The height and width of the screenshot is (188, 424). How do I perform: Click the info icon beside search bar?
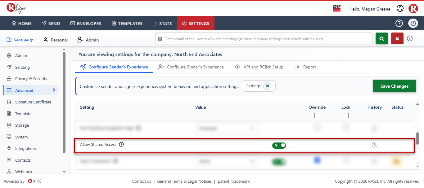pyautogui.click(x=410, y=39)
